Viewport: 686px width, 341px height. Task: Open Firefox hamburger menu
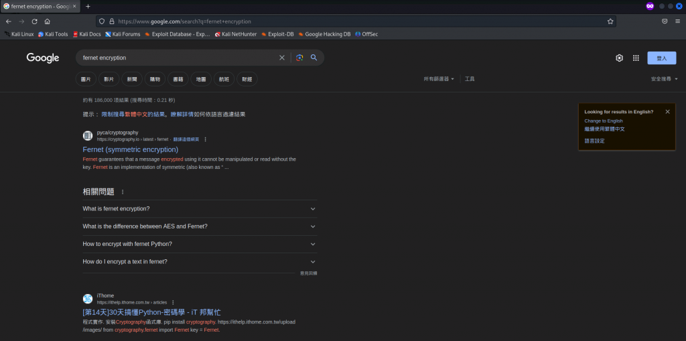678,21
